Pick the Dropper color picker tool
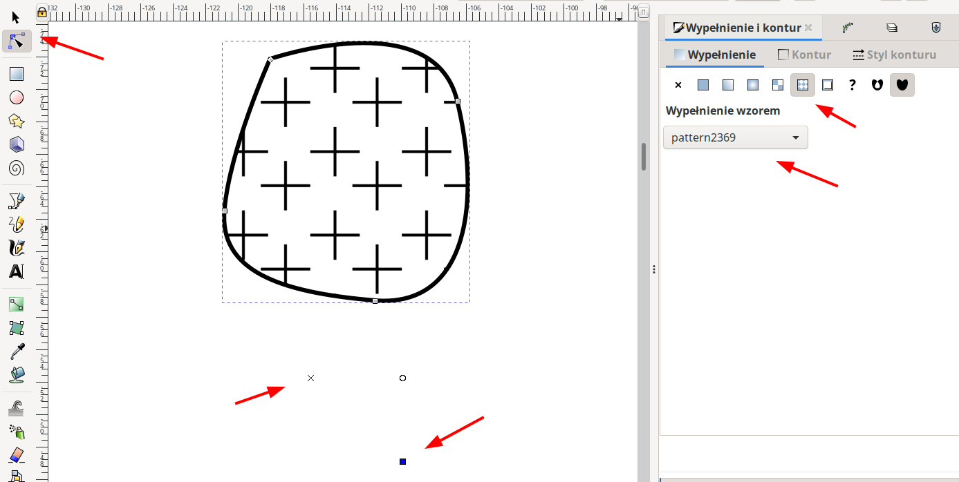Image resolution: width=959 pixels, height=482 pixels. point(17,351)
